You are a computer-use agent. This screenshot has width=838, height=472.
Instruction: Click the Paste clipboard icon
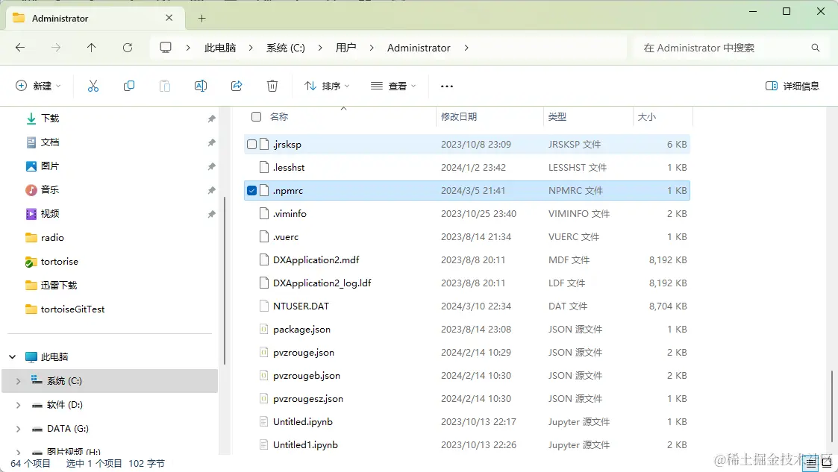165,86
